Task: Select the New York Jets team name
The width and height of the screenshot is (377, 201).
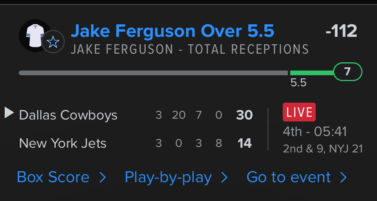Action: click(63, 143)
